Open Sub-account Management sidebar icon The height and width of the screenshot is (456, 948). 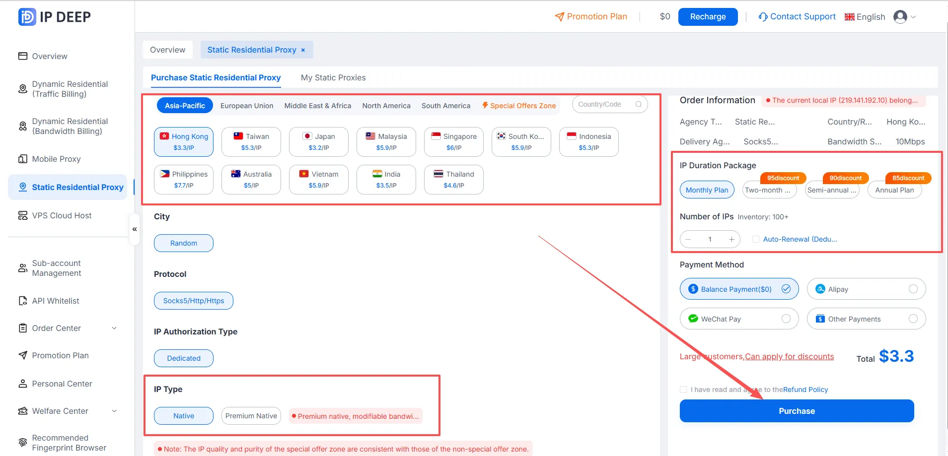click(x=23, y=268)
